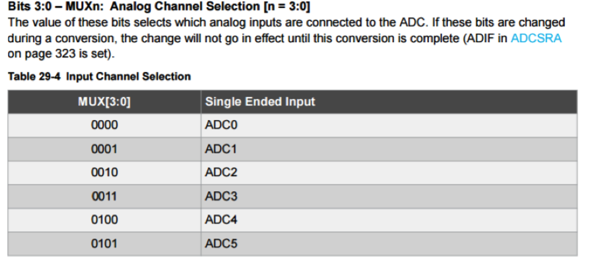Click the 0001 MUX value cell
Image resolution: width=594 pixels, height=267 pixels.
[x=104, y=149]
